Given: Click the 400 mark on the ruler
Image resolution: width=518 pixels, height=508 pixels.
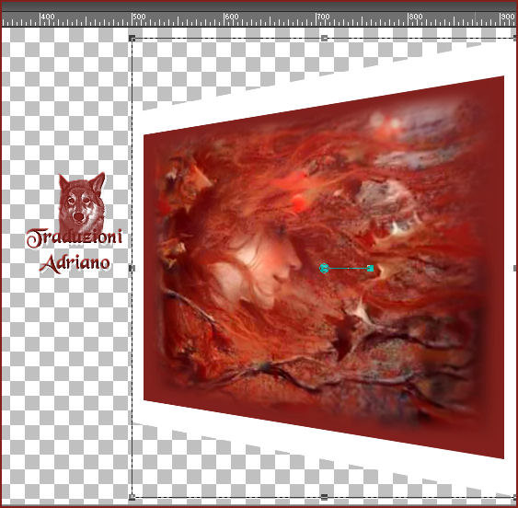Looking at the screenshot, I should [47, 17].
